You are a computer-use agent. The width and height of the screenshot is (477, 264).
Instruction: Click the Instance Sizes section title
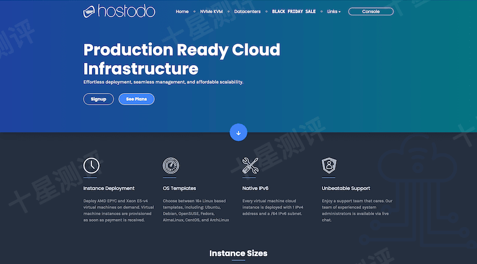[239, 254]
